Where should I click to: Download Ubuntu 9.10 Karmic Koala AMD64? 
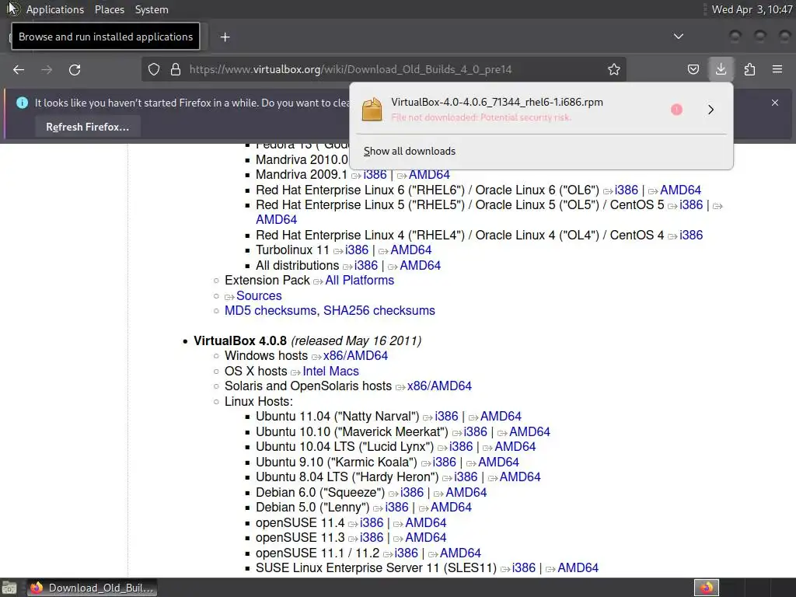coord(498,462)
